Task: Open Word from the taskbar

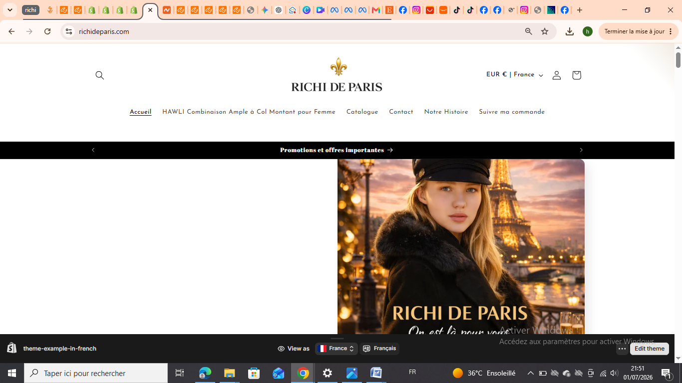Action: [x=376, y=373]
